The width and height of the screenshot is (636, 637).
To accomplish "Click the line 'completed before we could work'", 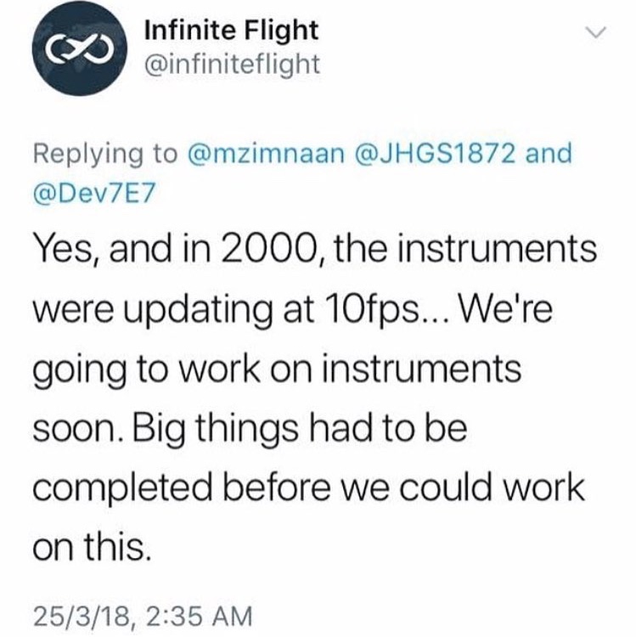I will 308,489.
